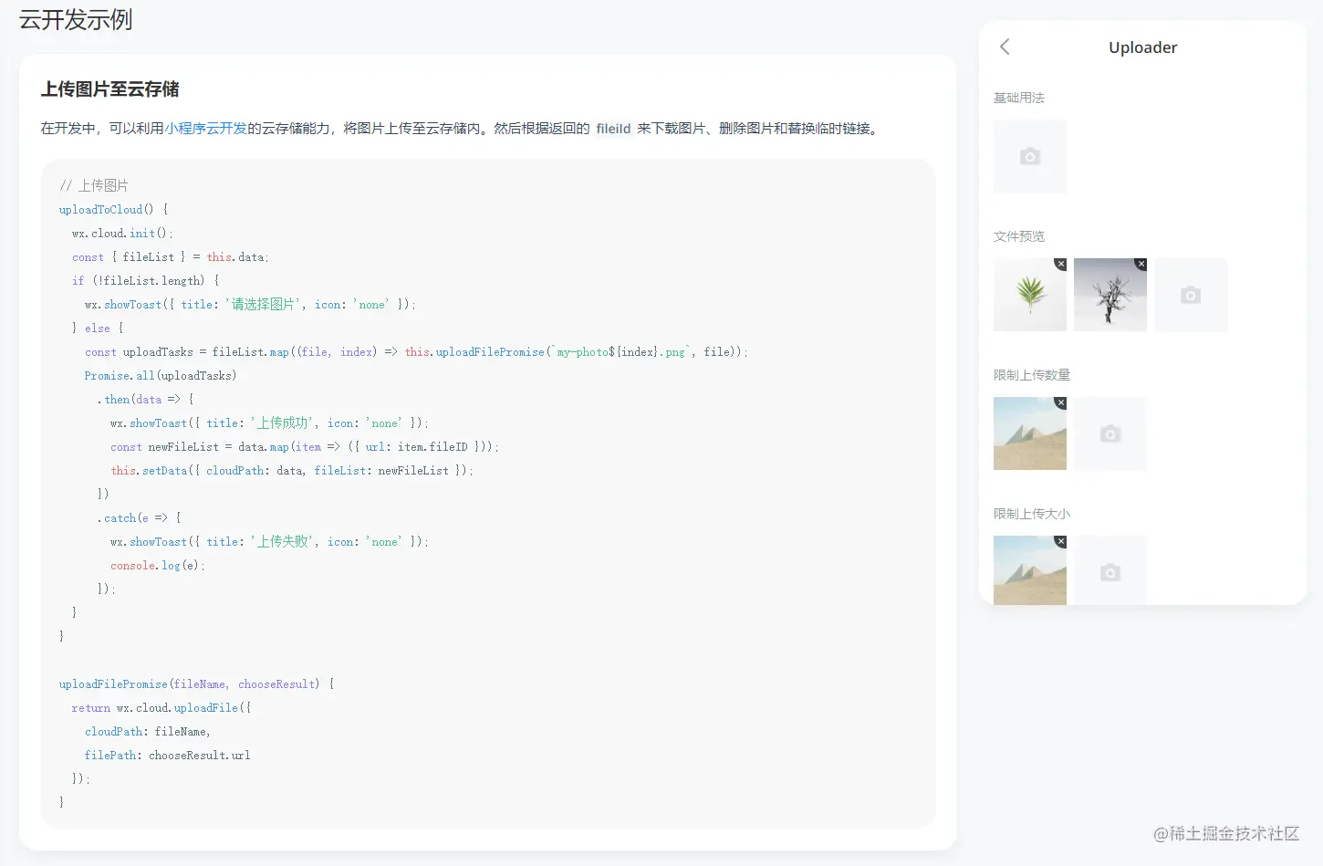The height and width of the screenshot is (866, 1323).
Task: Click the 限制上传数量 section label
Action: pyautogui.click(x=1031, y=375)
